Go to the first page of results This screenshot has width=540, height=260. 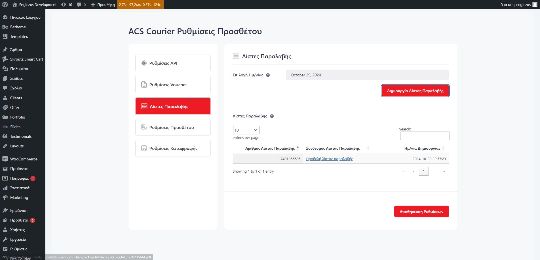(x=404, y=171)
